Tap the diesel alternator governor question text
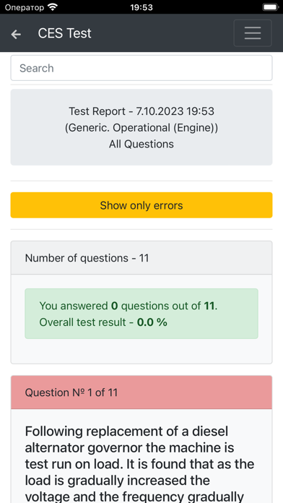 140,464
